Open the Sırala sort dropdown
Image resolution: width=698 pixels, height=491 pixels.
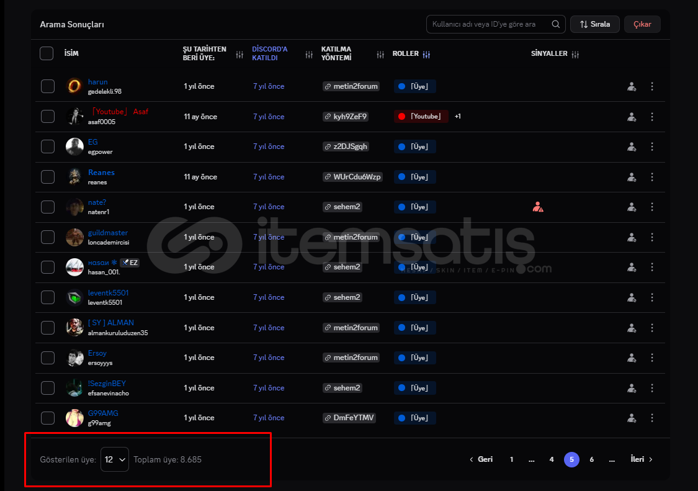tap(594, 24)
